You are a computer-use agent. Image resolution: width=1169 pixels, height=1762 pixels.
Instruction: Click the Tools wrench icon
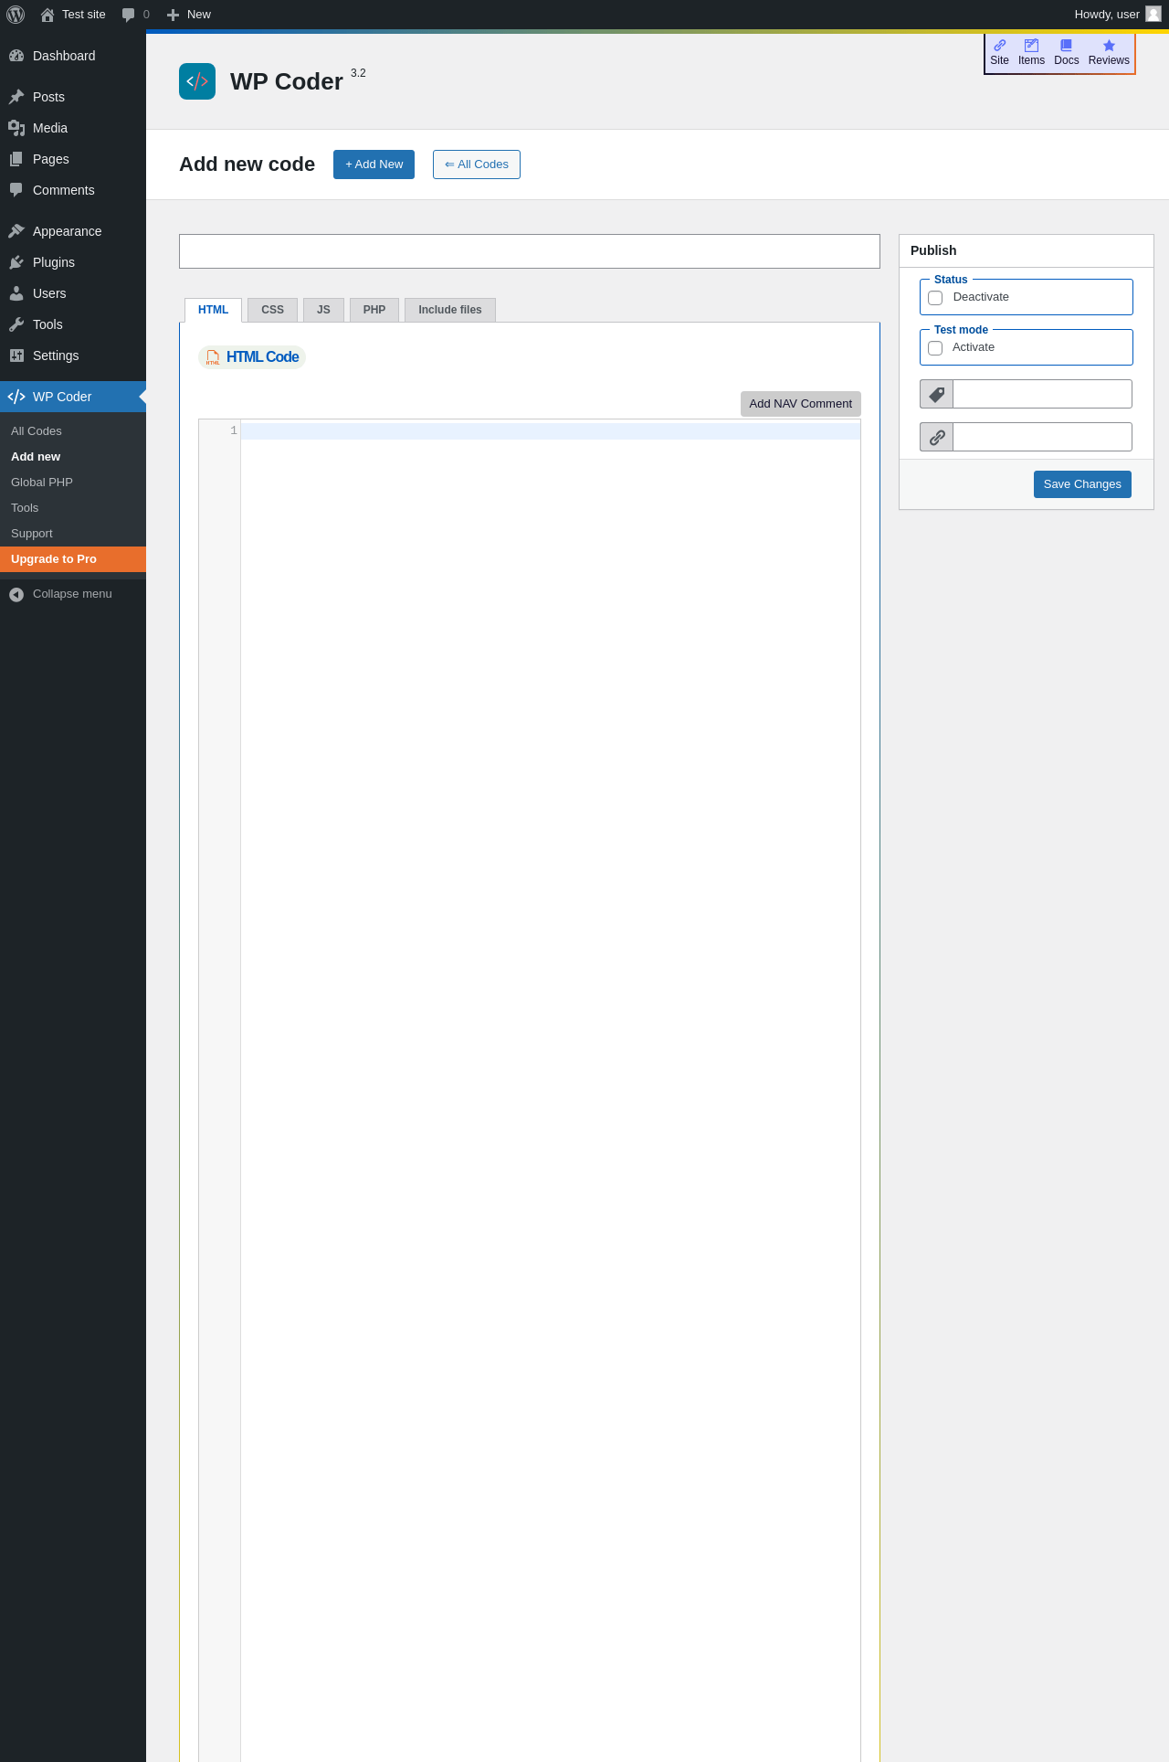click(x=16, y=324)
